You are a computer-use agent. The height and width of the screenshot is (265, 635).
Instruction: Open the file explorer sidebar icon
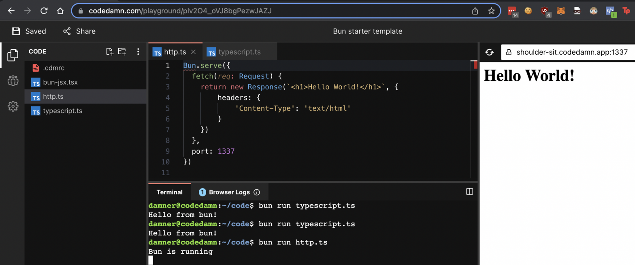click(x=13, y=55)
